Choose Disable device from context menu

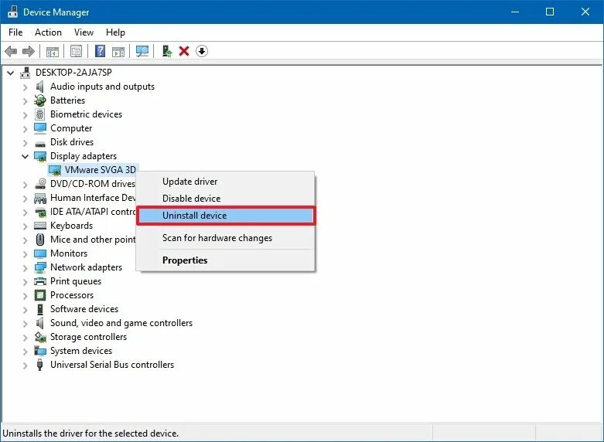click(226, 199)
